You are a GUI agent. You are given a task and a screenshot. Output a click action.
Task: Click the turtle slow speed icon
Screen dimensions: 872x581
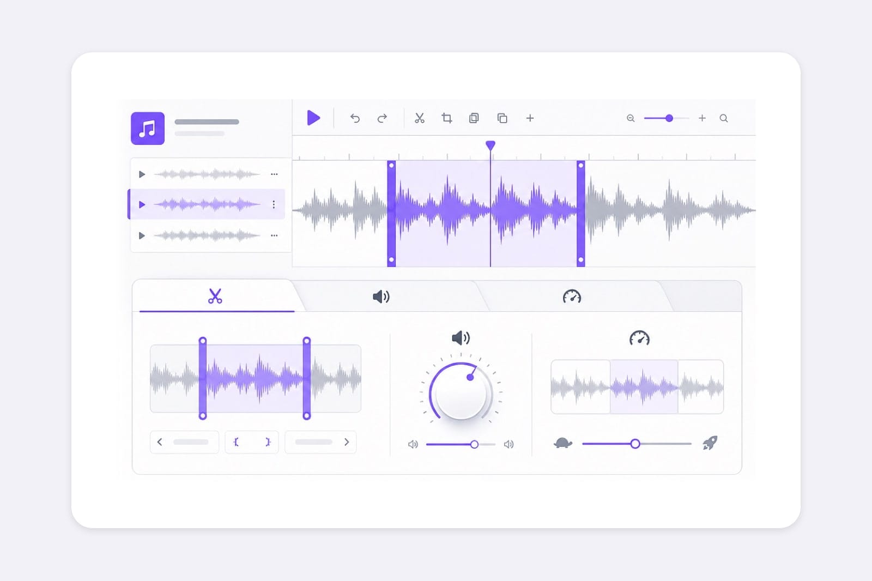tap(563, 443)
